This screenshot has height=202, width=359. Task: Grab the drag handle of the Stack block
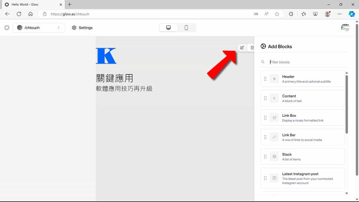(x=265, y=157)
